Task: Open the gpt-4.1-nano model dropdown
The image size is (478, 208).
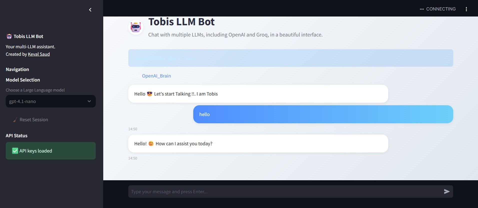Action: coord(47,101)
